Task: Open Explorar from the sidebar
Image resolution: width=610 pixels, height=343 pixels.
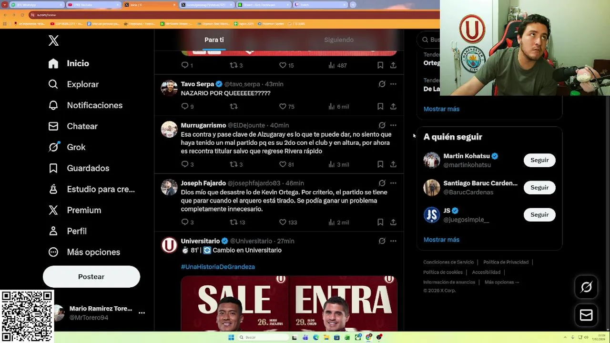Action: (x=74, y=84)
